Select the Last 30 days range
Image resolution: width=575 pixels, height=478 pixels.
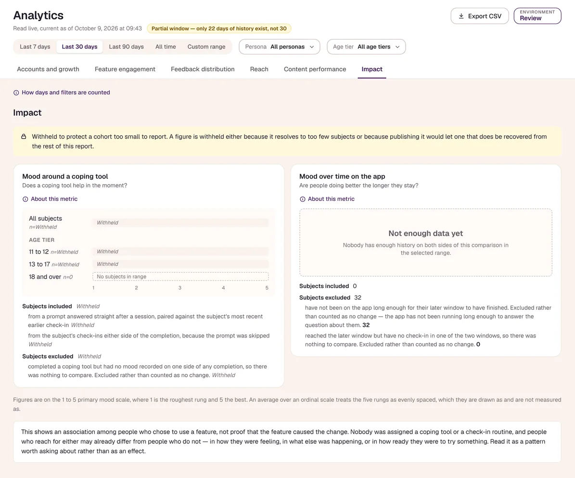coord(79,47)
